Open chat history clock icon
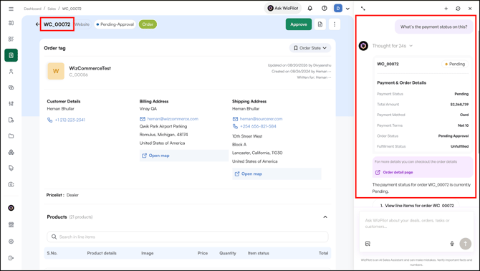Image resolution: width=480 pixels, height=271 pixels. (458, 9)
